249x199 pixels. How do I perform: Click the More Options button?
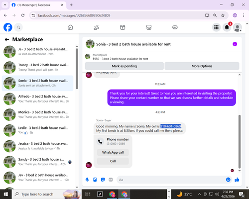tap(202, 66)
